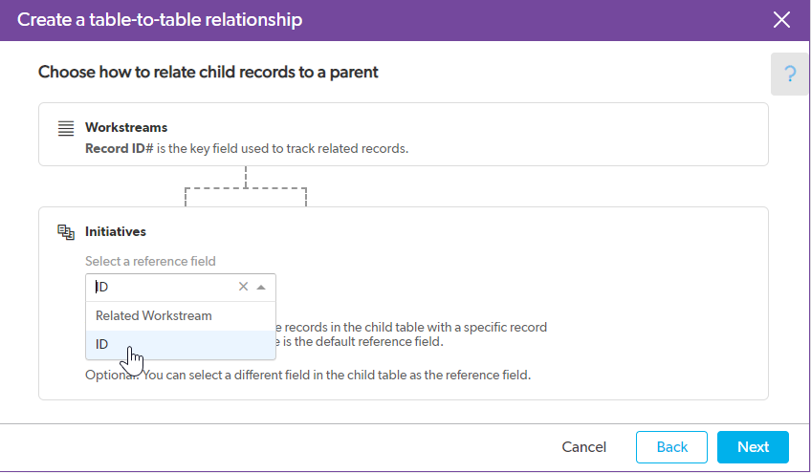
Task: Collapse the reference field dropdown arrow
Action: tap(261, 287)
